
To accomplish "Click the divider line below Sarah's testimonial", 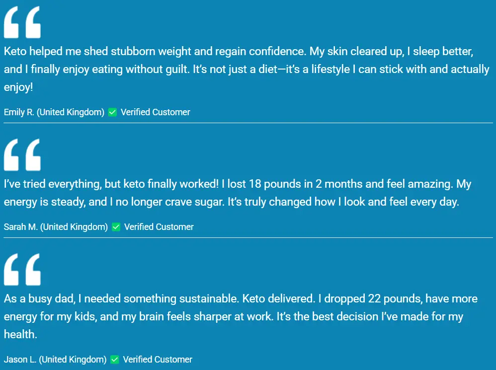I will 248,237.
